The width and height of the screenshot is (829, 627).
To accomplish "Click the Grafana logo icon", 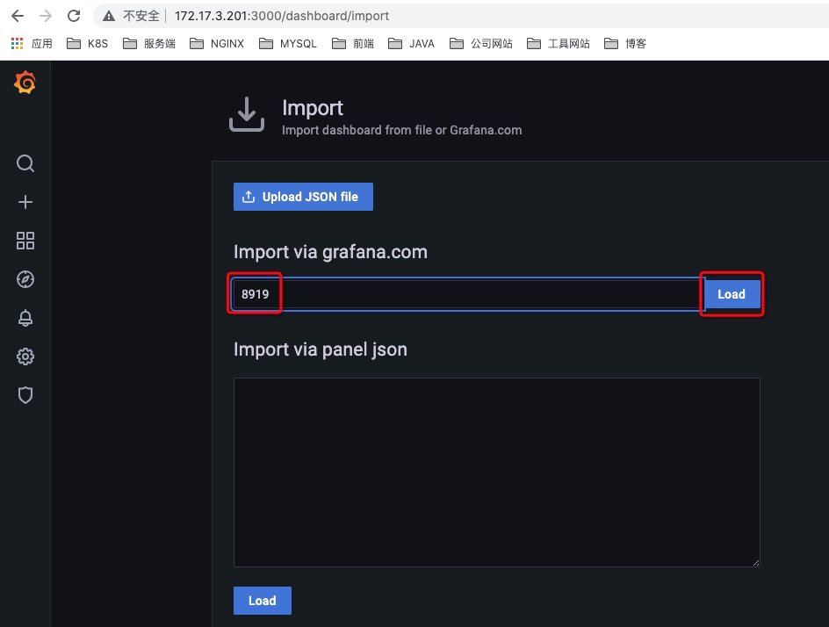I will click(25, 83).
